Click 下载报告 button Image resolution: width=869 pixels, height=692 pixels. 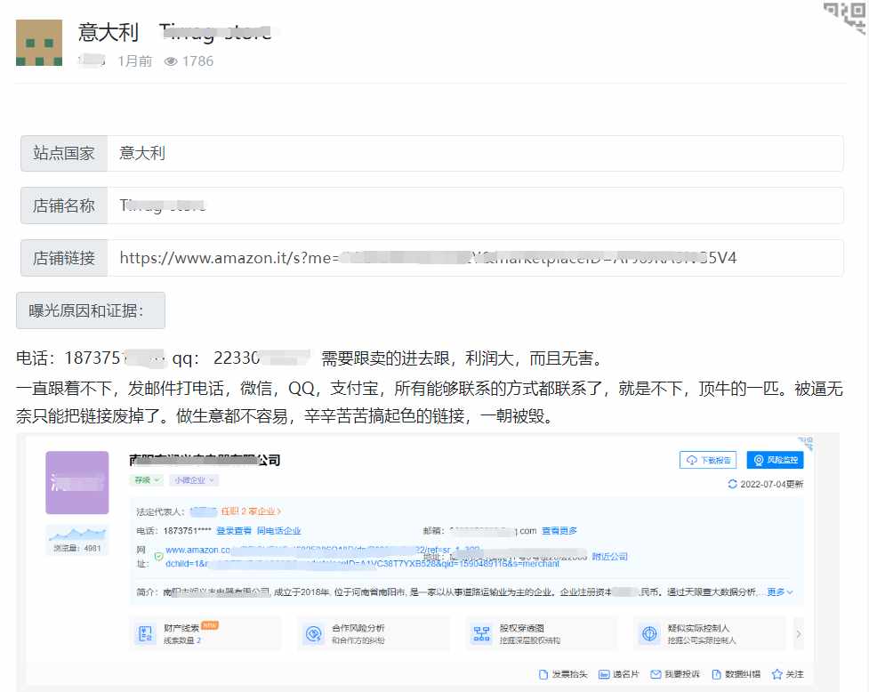pyautogui.click(x=708, y=460)
